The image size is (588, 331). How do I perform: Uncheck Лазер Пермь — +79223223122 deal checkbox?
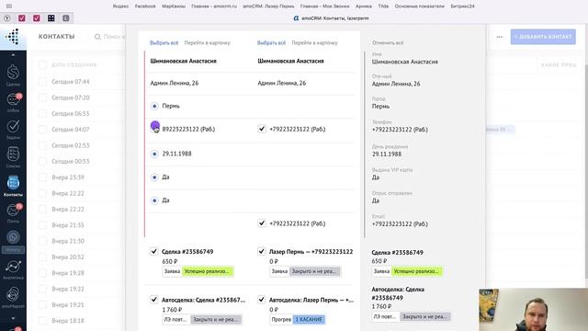click(x=262, y=251)
